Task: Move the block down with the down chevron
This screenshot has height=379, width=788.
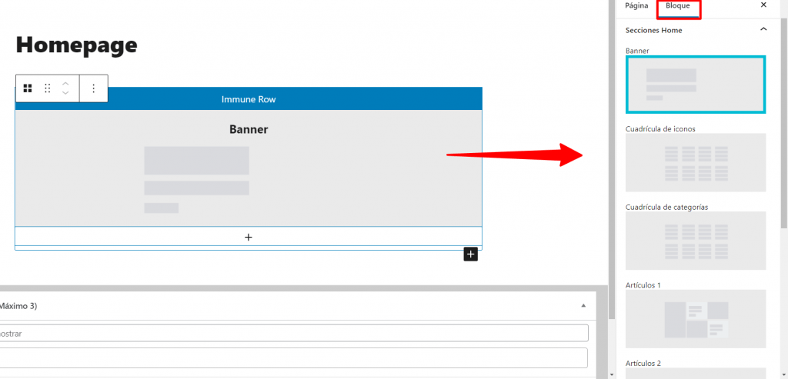Action: (65, 93)
